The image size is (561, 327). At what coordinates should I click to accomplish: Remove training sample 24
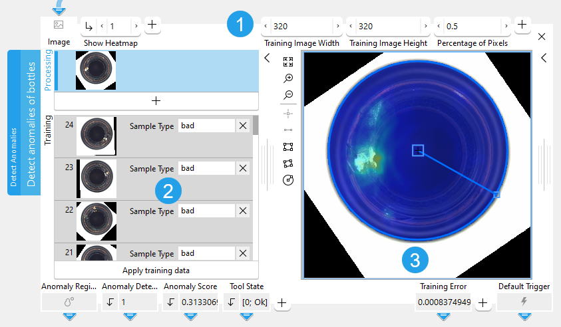coord(243,126)
